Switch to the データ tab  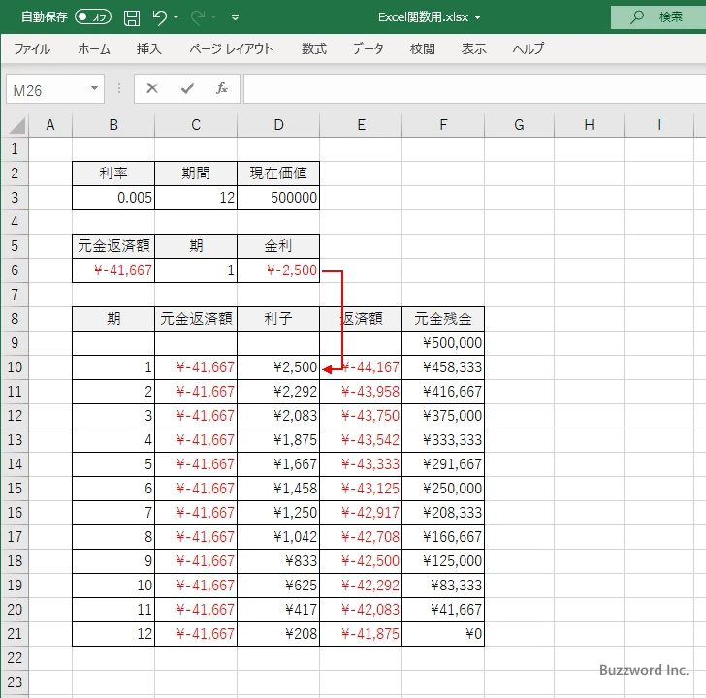(x=368, y=48)
